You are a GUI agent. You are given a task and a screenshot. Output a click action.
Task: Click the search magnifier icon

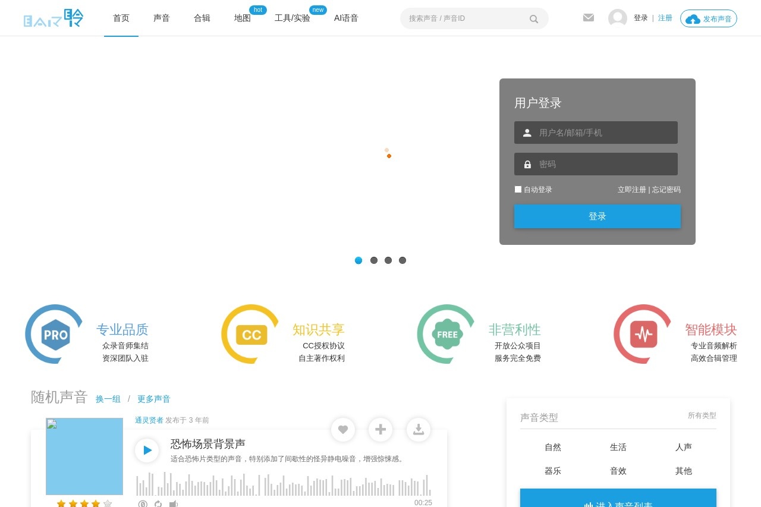coord(533,18)
